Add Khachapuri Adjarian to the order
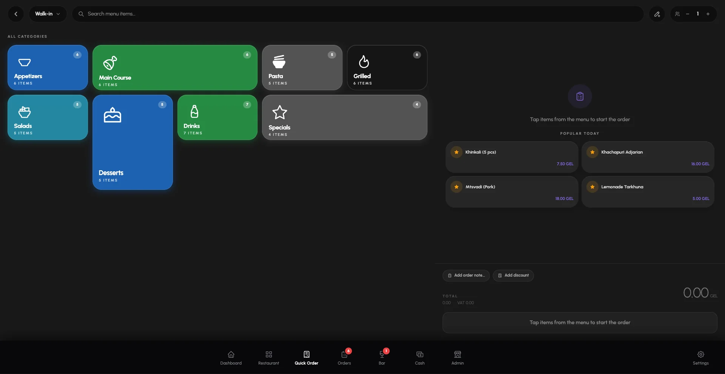Viewport: 725px width, 374px height. click(x=648, y=157)
